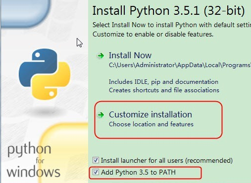Click the green arrow beside Install Now

[100, 56]
